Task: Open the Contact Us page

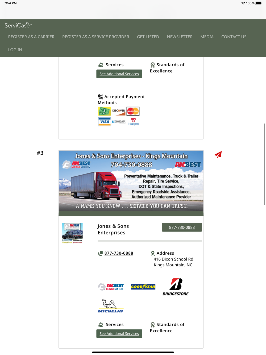Action: pos(234,37)
